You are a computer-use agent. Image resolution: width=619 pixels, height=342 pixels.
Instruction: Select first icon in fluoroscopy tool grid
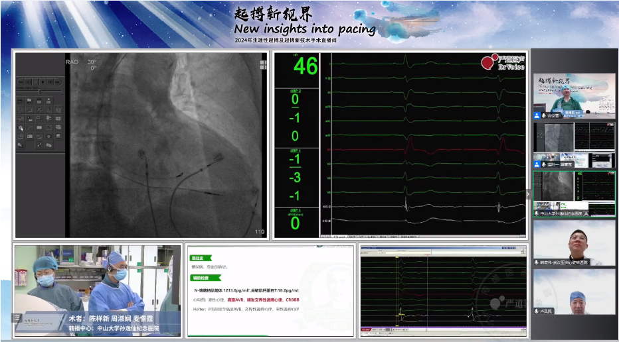[21, 101]
